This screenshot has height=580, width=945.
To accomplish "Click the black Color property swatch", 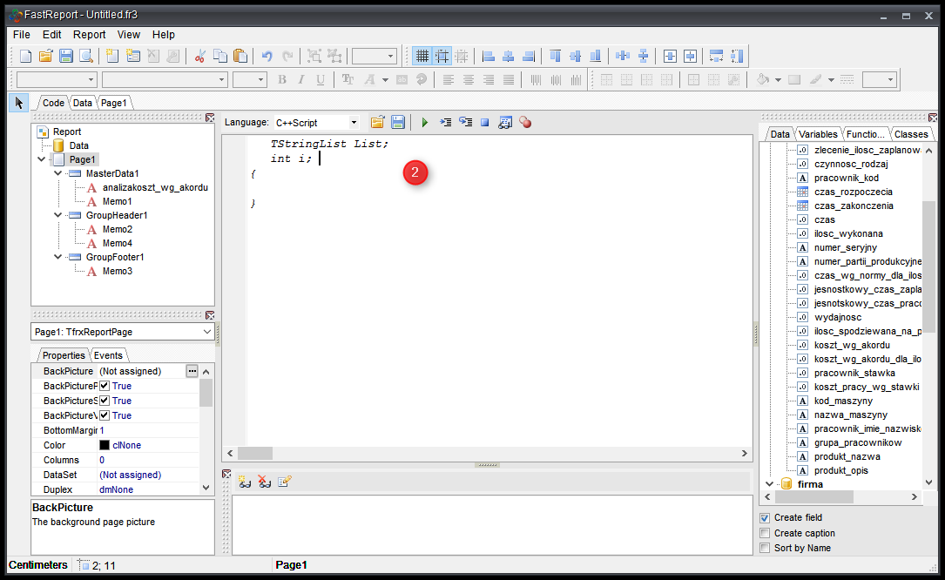I will (x=105, y=445).
